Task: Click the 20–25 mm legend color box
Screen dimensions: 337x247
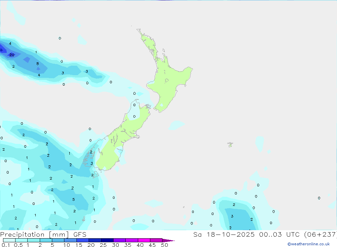Action: (95, 240)
